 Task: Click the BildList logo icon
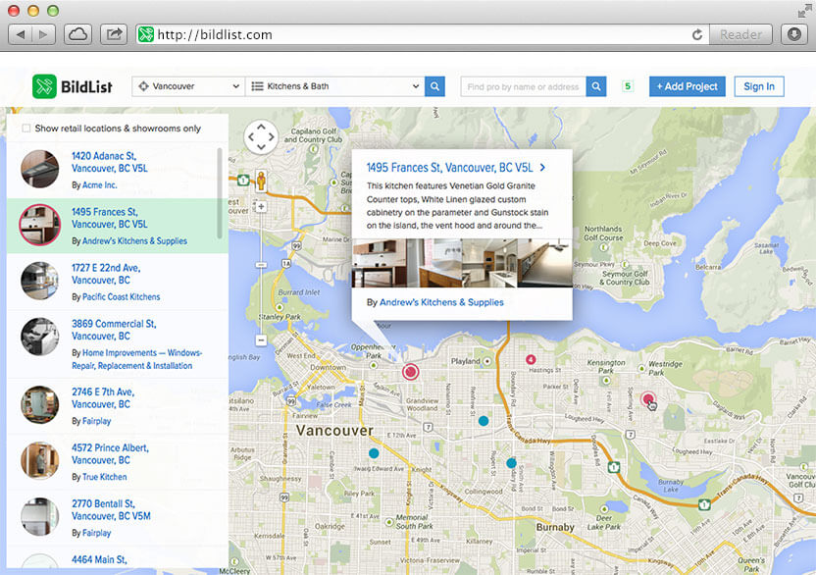[46, 85]
